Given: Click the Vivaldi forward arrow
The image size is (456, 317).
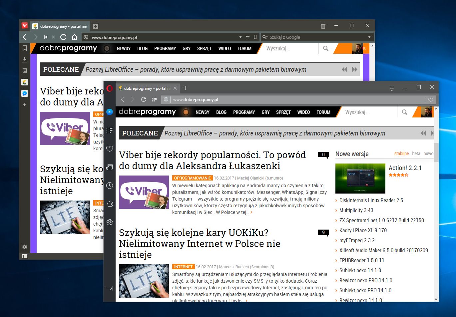Looking at the screenshot, I should pos(35,37).
